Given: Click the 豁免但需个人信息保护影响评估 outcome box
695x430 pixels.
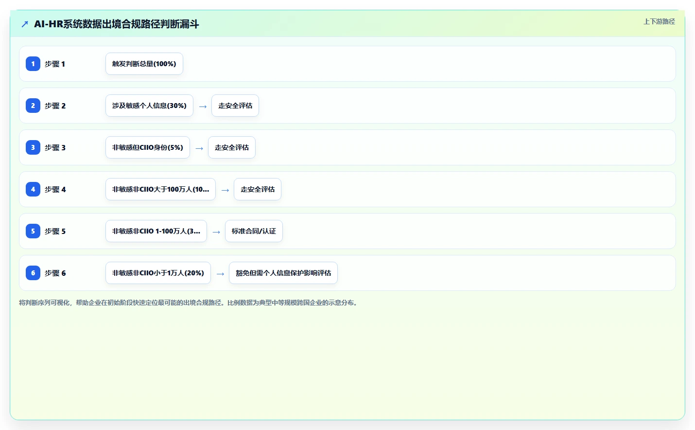Looking at the screenshot, I should click(x=283, y=273).
